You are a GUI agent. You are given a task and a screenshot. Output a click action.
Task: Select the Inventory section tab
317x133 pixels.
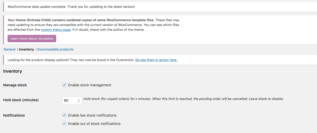tap(26, 49)
